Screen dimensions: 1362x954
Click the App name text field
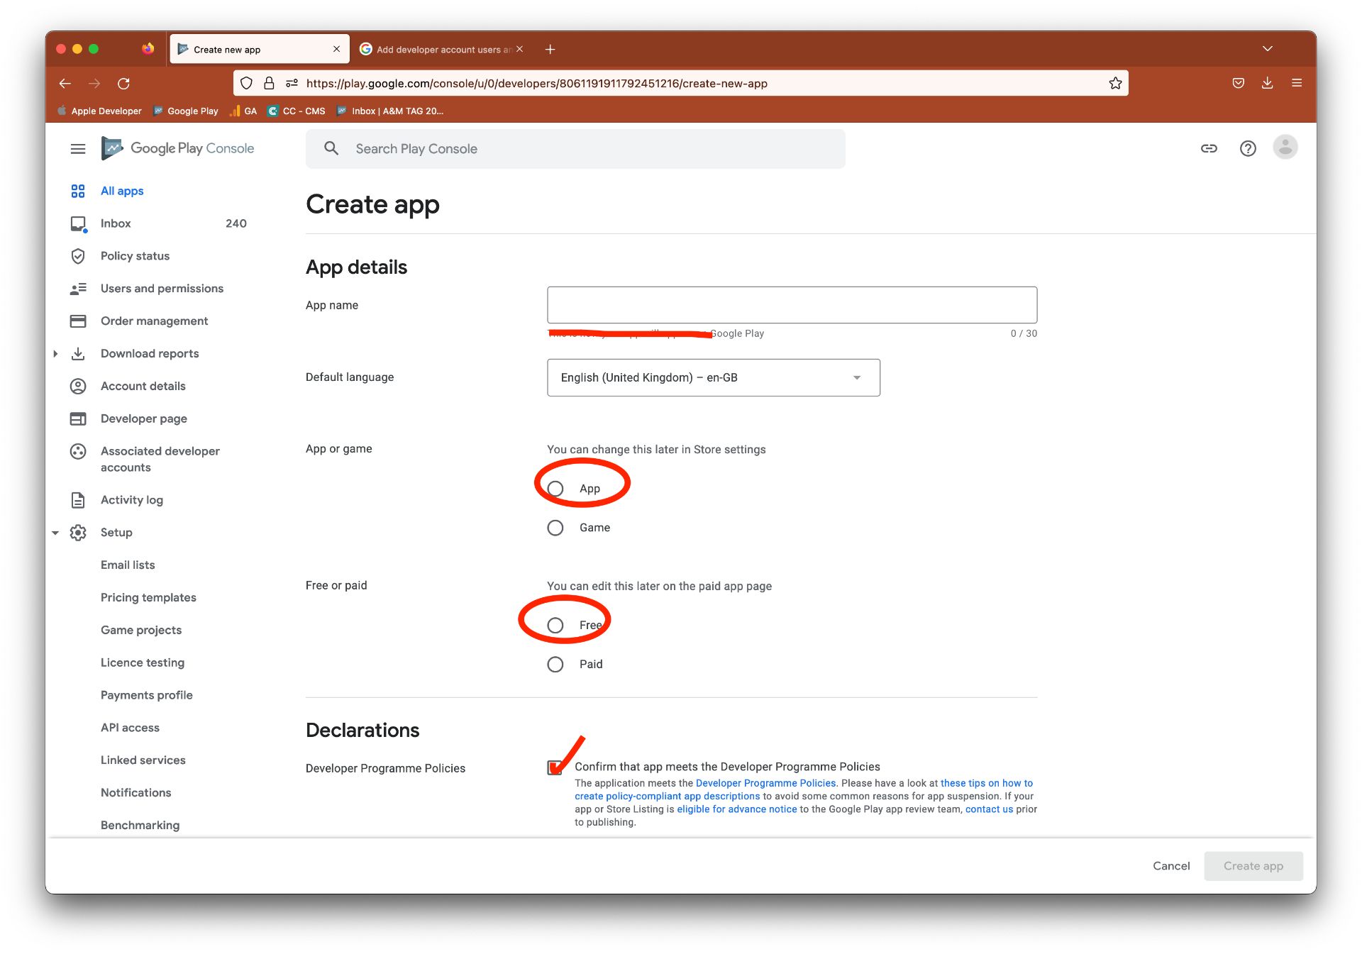point(792,305)
